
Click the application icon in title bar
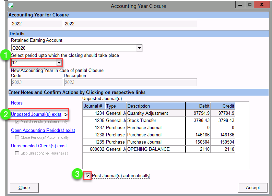coord(11,6)
